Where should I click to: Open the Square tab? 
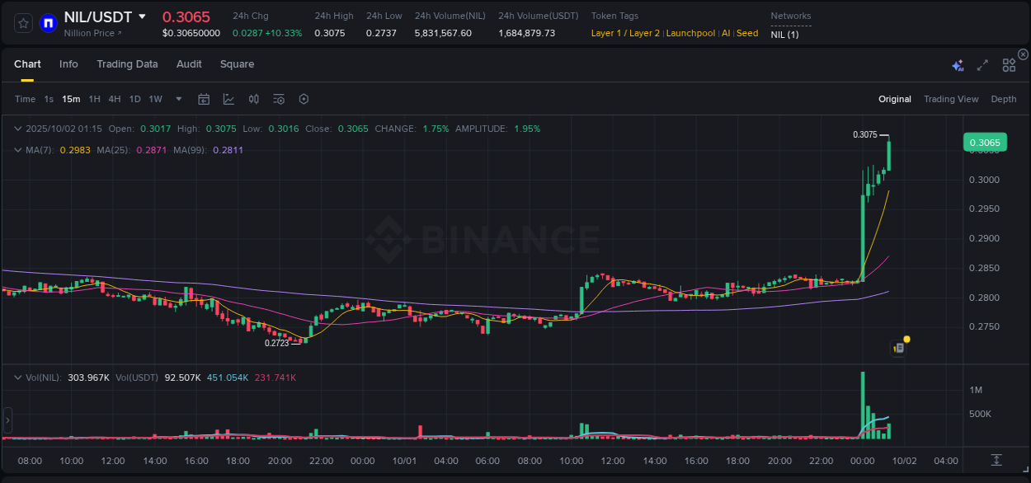[237, 63]
